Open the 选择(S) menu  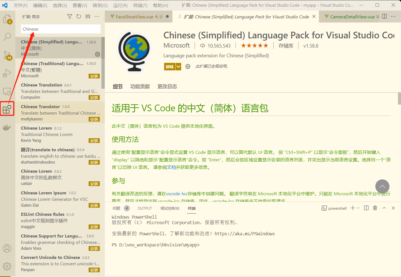tap(60, 5)
